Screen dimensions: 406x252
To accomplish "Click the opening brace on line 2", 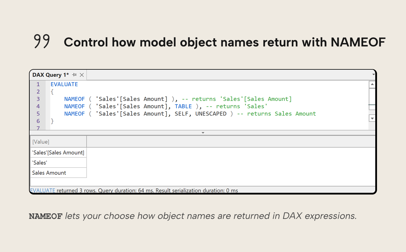I will (x=52, y=92).
